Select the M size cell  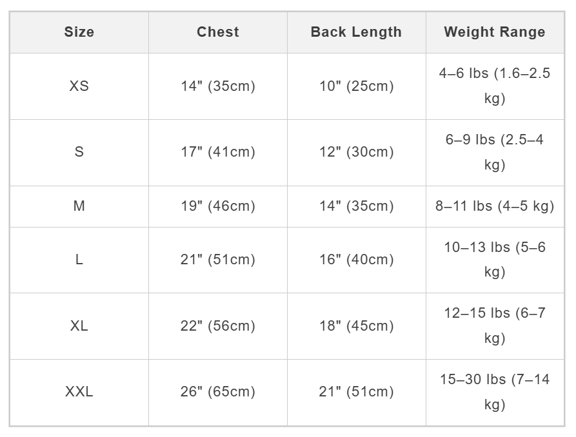click(79, 206)
